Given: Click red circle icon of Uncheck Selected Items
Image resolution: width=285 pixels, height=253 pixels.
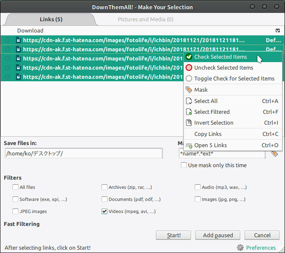Looking at the screenshot, I should click(189, 68).
